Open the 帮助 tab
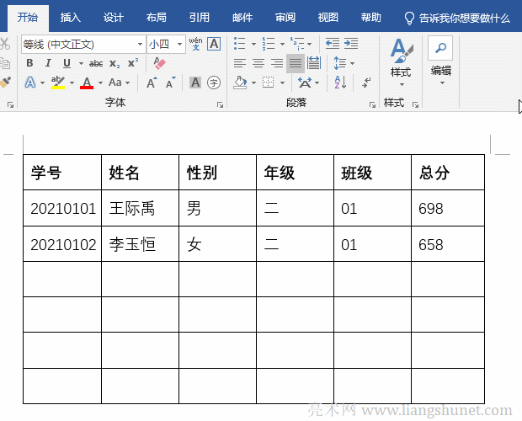 (371, 18)
